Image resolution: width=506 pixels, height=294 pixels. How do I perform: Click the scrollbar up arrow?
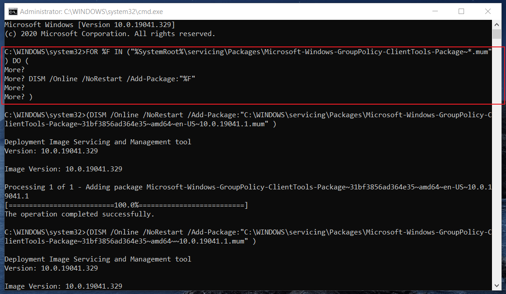pos(498,25)
